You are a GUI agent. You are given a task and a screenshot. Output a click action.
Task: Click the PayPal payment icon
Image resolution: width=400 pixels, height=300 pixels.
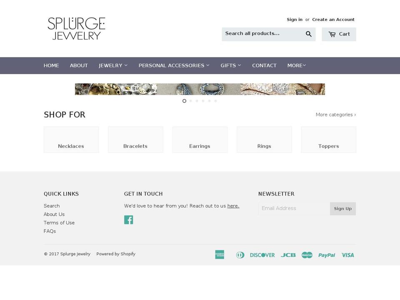coord(327,255)
